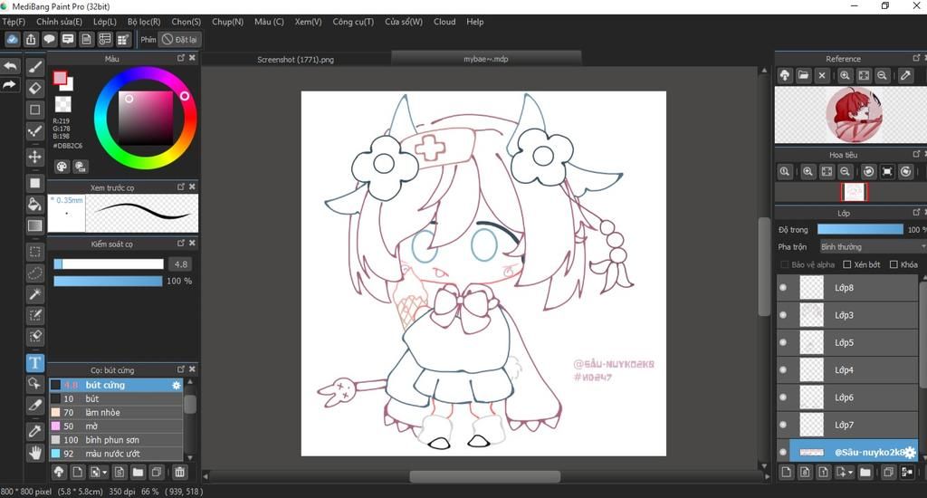
Task: Select the Bucket fill tool
Action: click(35, 205)
